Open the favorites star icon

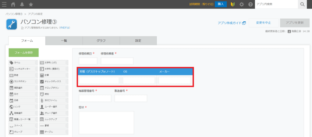[x=31, y=4]
